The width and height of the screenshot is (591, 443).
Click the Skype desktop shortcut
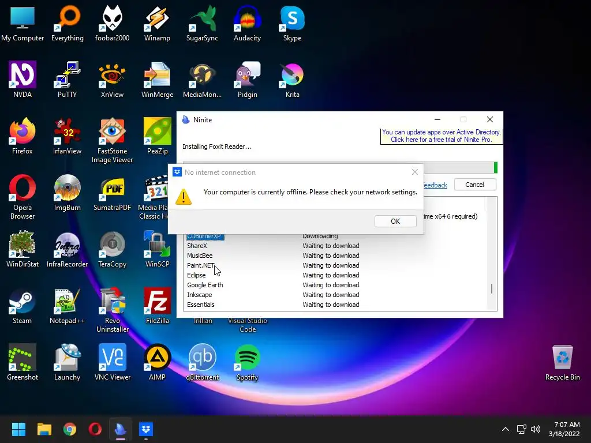click(x=293, y=22)
